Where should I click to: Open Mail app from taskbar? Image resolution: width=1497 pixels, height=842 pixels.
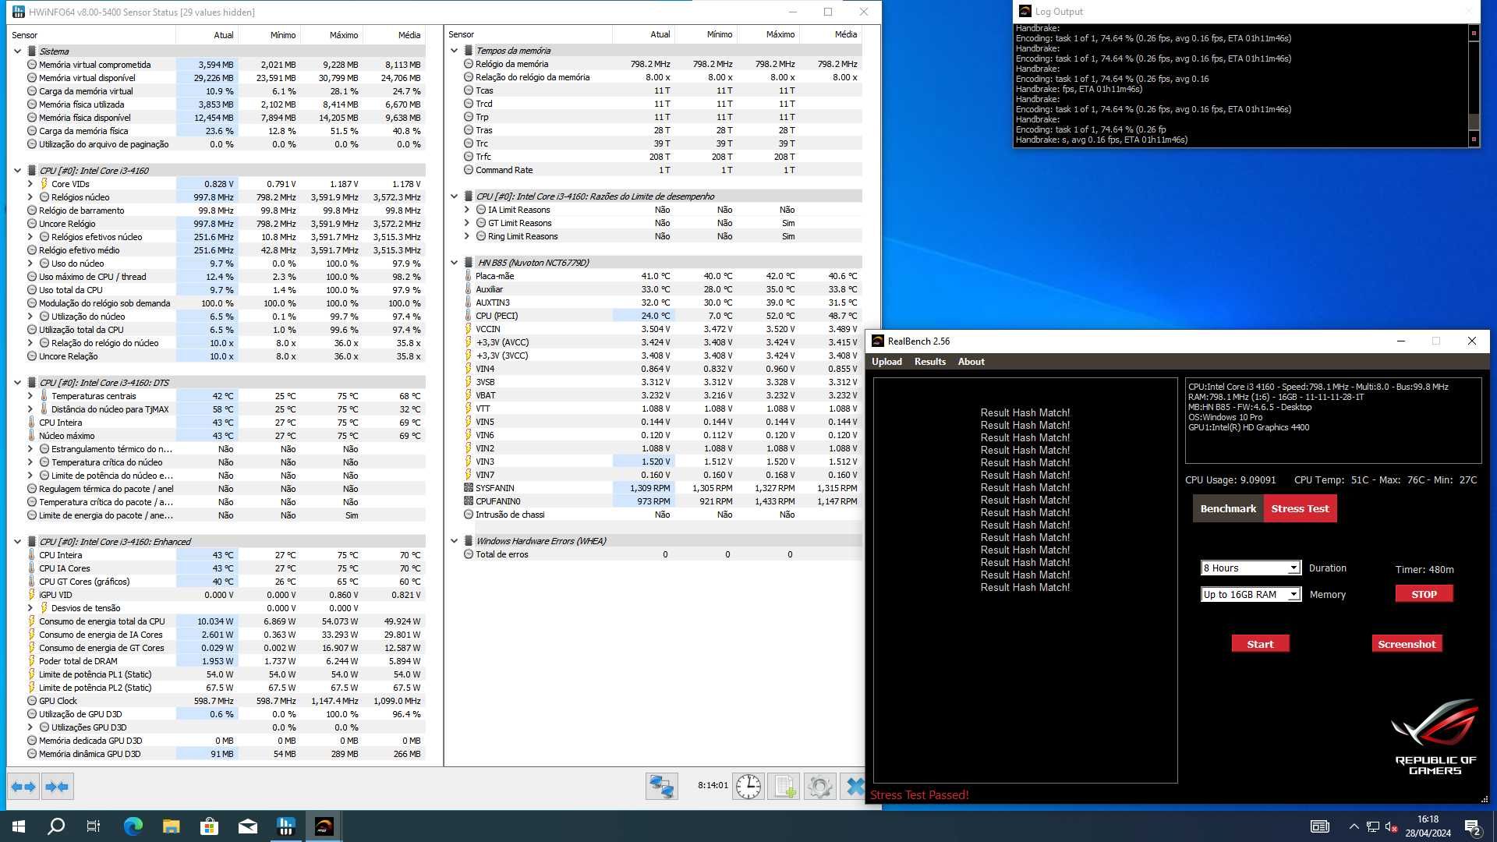coord(247,826)
